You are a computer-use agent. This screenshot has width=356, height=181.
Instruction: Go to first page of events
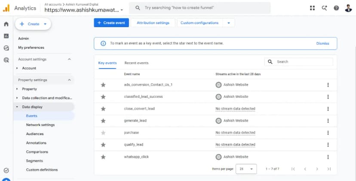[293, 169]
